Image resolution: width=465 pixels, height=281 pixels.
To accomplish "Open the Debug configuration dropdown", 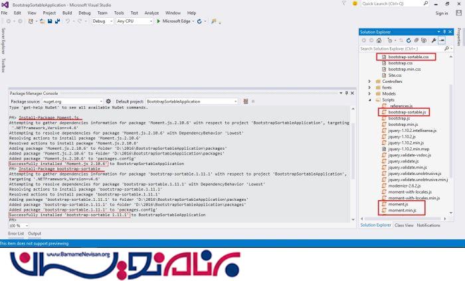I will (x=102, y=21).
